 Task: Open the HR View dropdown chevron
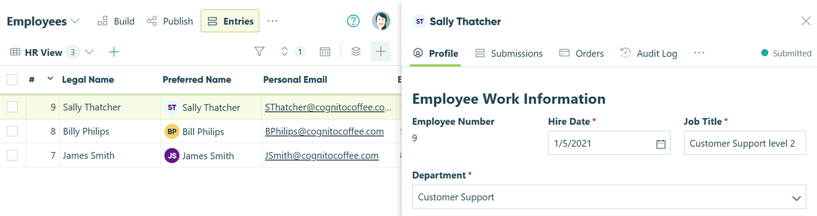[89, 52]
